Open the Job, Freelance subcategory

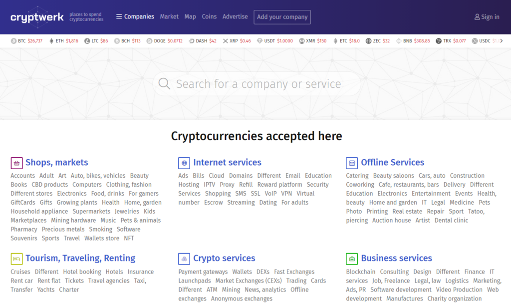[x=391, y=281]
